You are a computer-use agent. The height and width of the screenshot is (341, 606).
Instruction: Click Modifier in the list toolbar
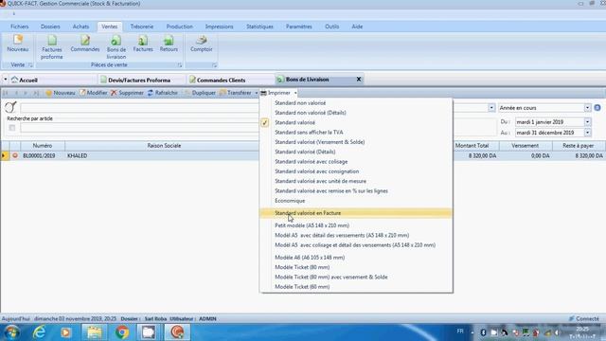click(x=93, y=93)
